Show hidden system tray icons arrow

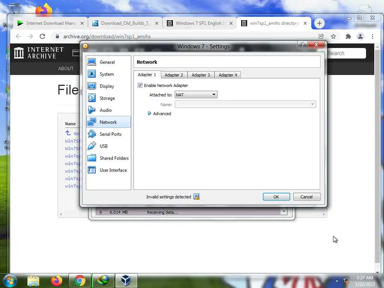pyautogui.click(x=337, y=281)
